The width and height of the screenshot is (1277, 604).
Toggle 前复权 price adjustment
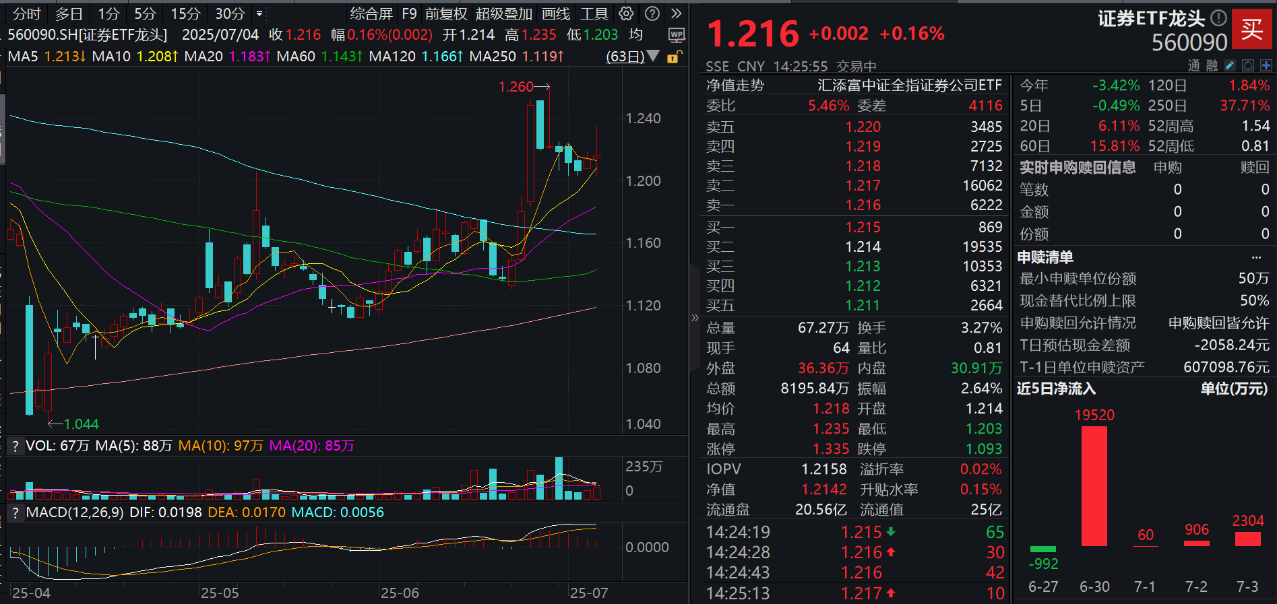pos(445,13)
